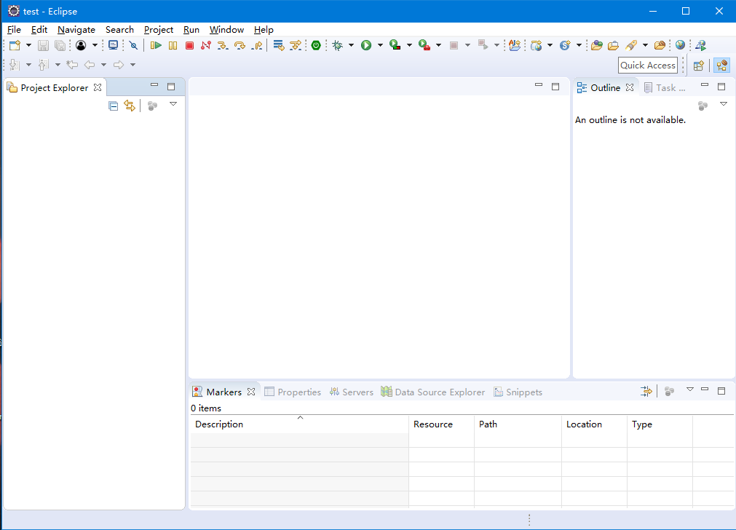Open the External Tools dropdown arrow
The image size is (736, 530).
pos(438,45)
